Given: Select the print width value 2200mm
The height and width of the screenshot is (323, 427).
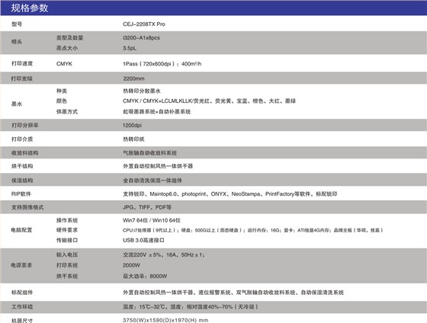Looking at the screenshot, I should (133, 78).
